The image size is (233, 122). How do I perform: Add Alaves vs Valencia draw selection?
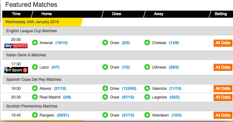pos(105,88)
